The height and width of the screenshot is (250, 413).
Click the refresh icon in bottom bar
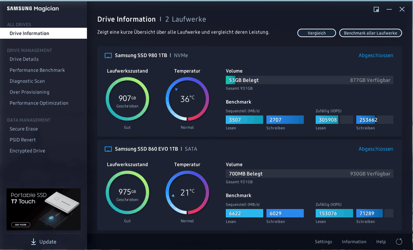click(399, 242)
